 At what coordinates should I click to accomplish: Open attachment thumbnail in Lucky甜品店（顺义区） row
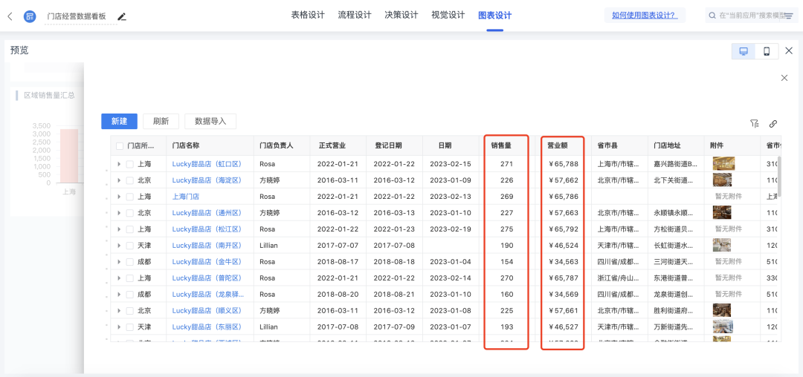pyautogui.click(x=722, y=311)
